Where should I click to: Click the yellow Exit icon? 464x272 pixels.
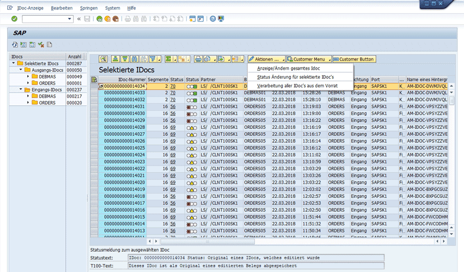108,19
